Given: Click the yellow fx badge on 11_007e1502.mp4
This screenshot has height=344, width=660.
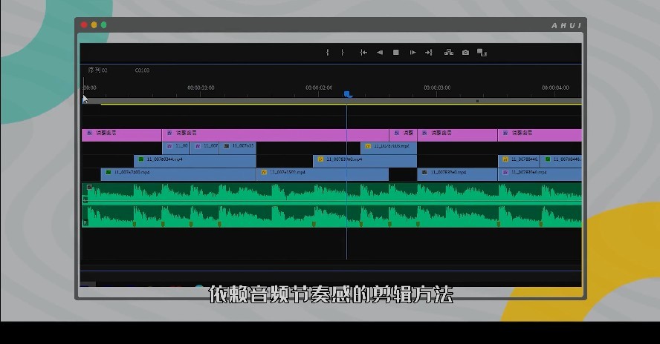Looking at the screenshot, I should [264, 172].
